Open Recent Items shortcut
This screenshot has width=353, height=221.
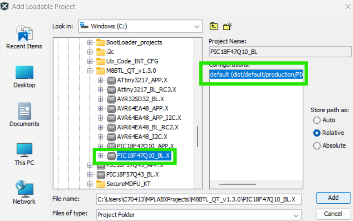pos(24,37)
